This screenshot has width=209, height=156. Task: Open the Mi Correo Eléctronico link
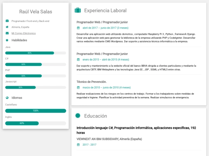coord(24,33)
